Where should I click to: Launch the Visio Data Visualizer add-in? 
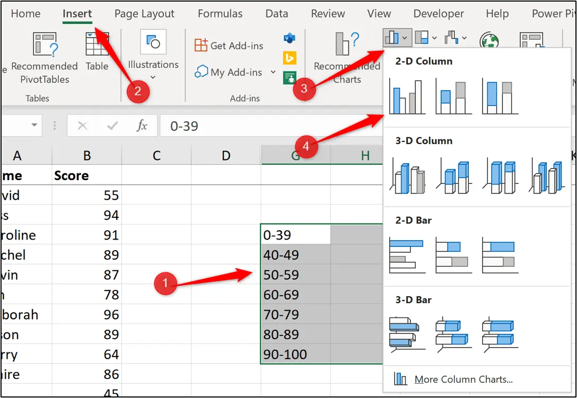(x=288, y=38)
